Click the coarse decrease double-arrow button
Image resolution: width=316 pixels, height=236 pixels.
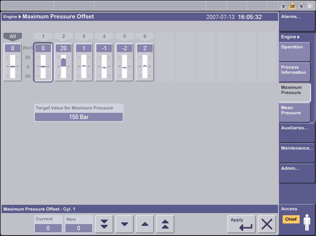[104, 224]
